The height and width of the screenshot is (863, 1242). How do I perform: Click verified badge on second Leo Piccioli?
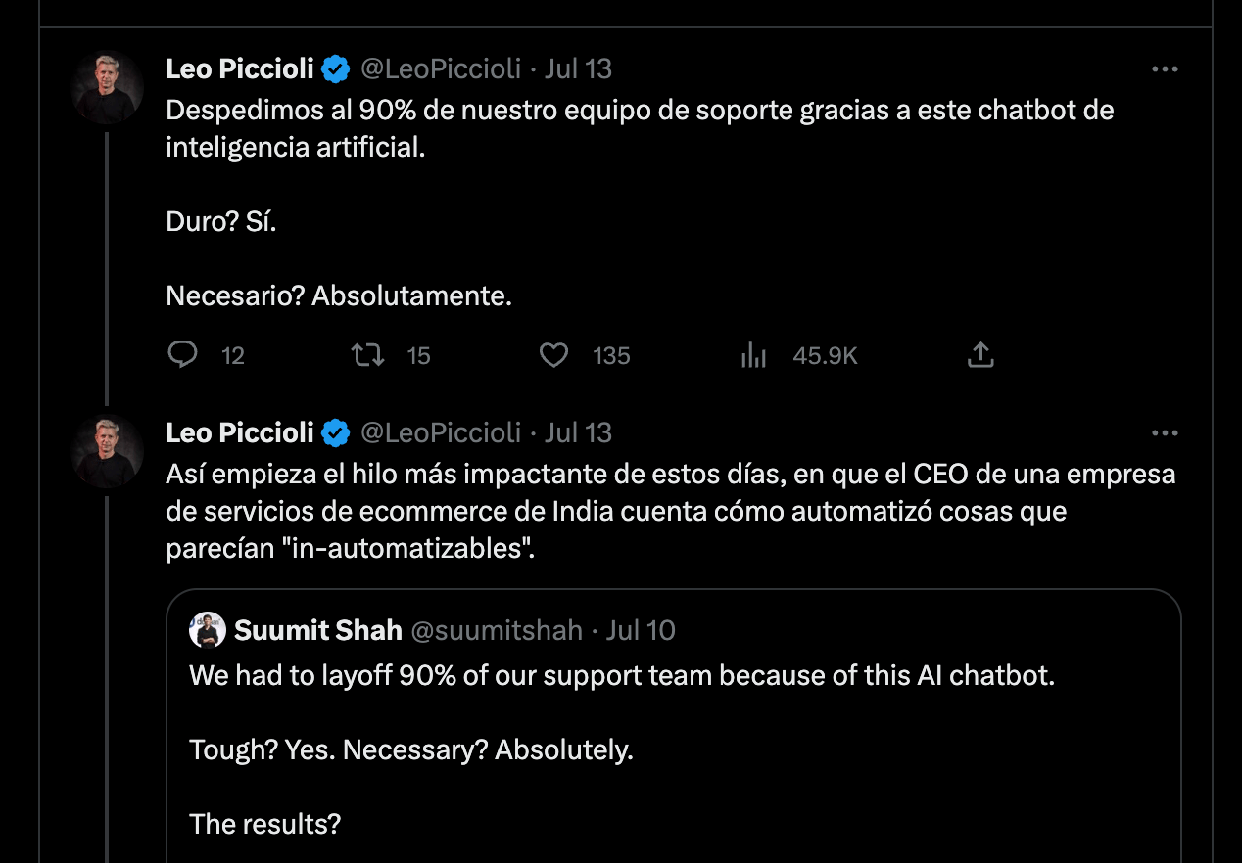tap(337, 432)
